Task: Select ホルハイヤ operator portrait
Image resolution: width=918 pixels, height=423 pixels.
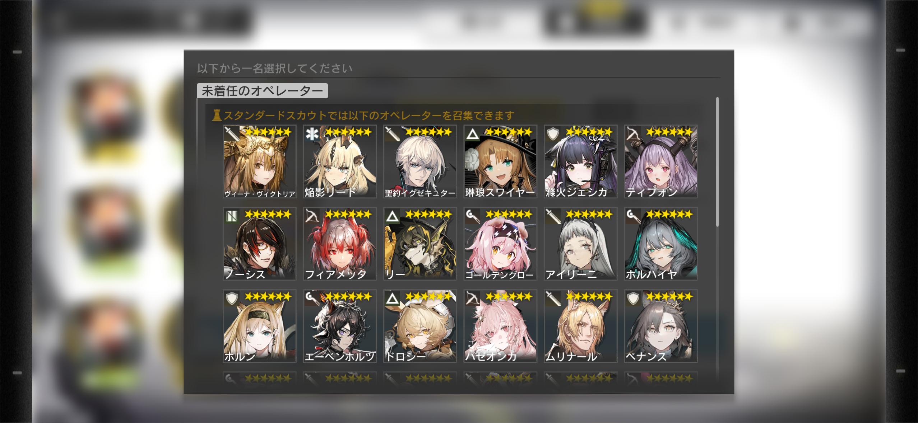Action: click(x=661, y=244)
